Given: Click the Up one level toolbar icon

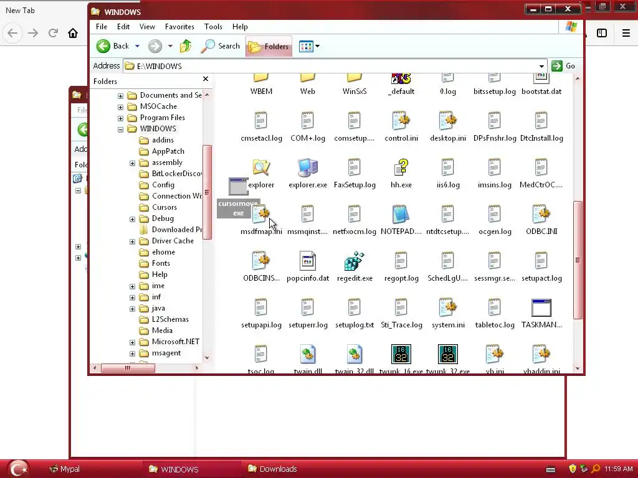Looking at the screenshot, I should tap(186, 46).
